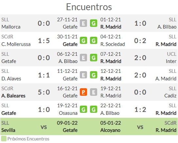Click gray E badge for R. Madrid-Cadiz match
This screenshot has width=178, height=143.
coord(94,92)
